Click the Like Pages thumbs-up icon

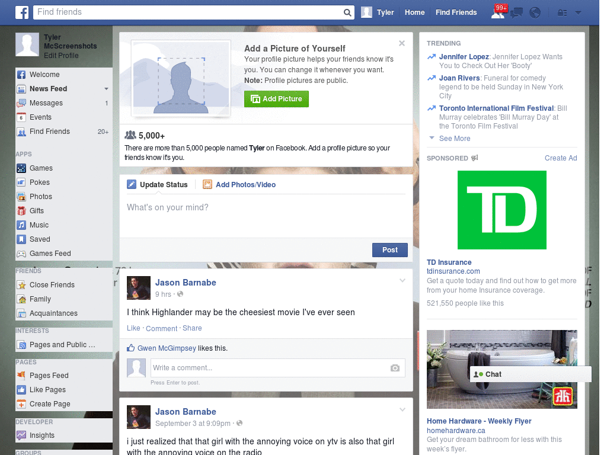point(21,390)
